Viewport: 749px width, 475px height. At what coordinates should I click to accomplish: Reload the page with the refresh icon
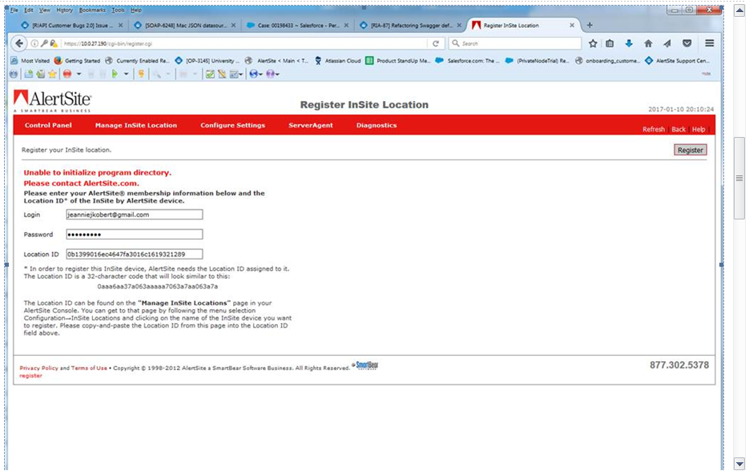pyautogui.click(x=436, y=43)
